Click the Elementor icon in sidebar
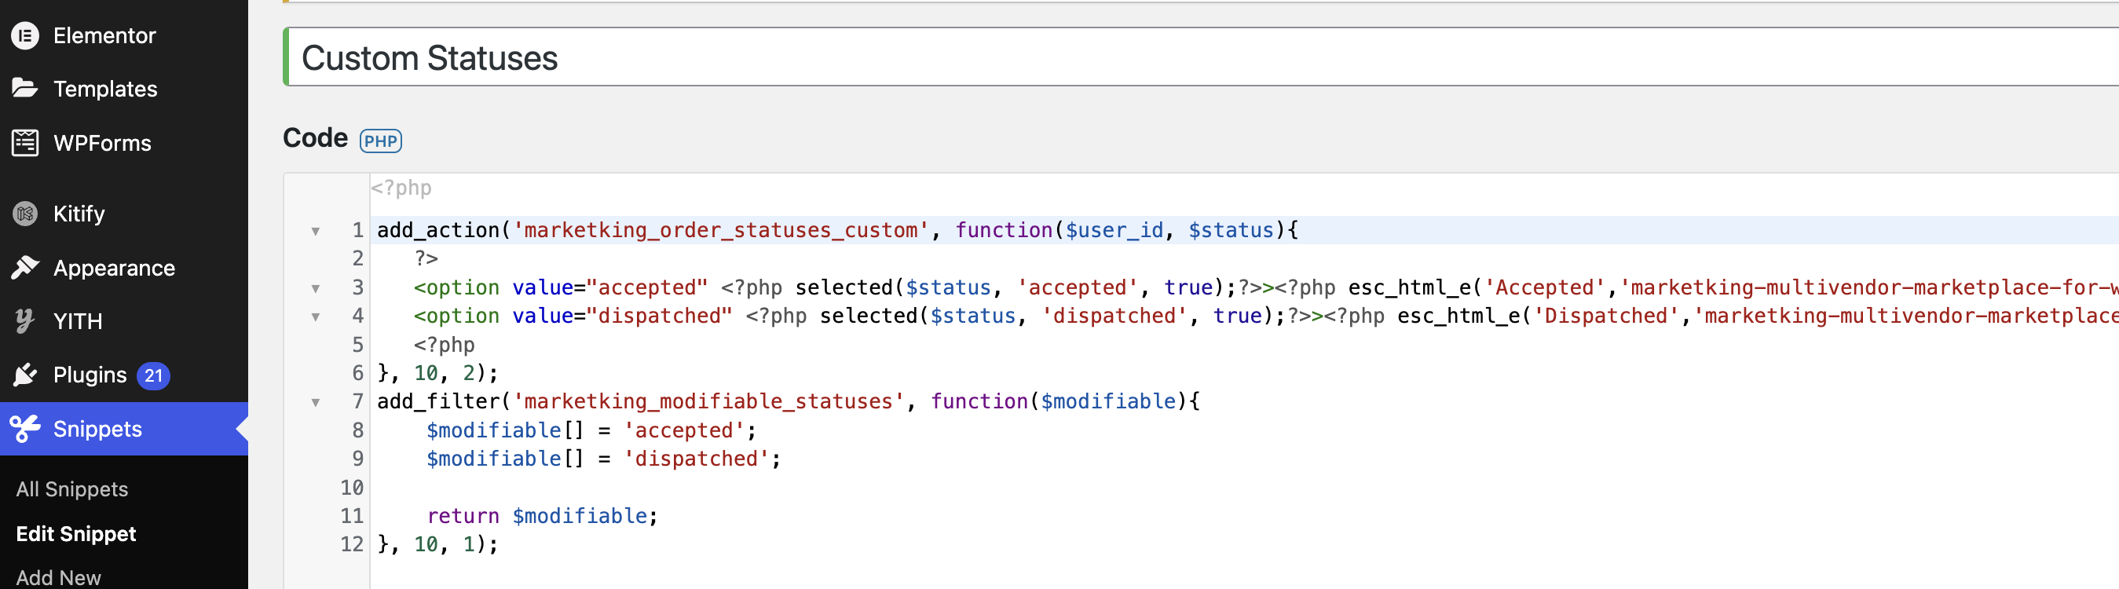Viewport: 2119px width, 589px height. coord(25,35)
